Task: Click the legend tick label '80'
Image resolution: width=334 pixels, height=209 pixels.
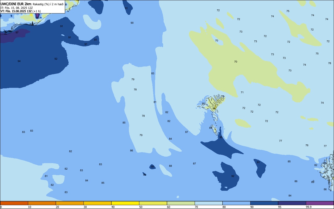Action: click(x=224, y=207)
